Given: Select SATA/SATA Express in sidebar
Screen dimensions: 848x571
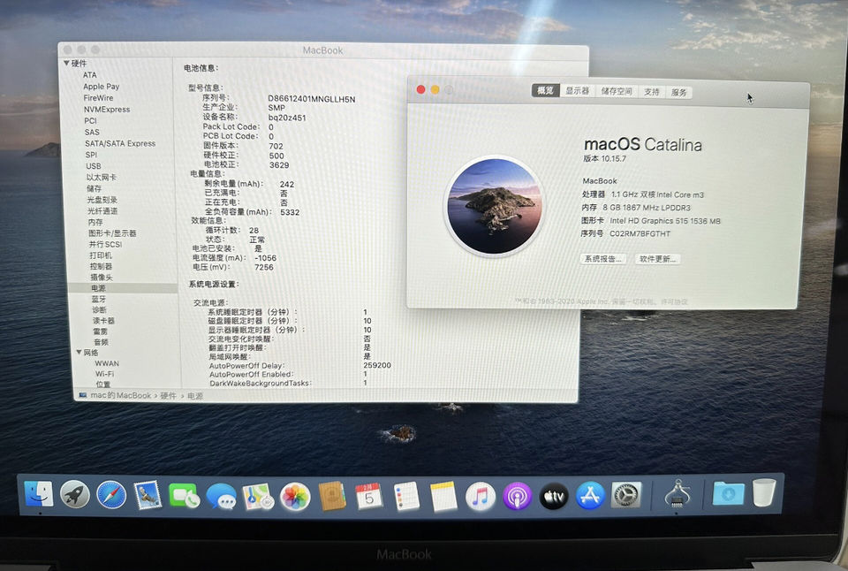Looking at the screenshot, I should pos(120,143).
